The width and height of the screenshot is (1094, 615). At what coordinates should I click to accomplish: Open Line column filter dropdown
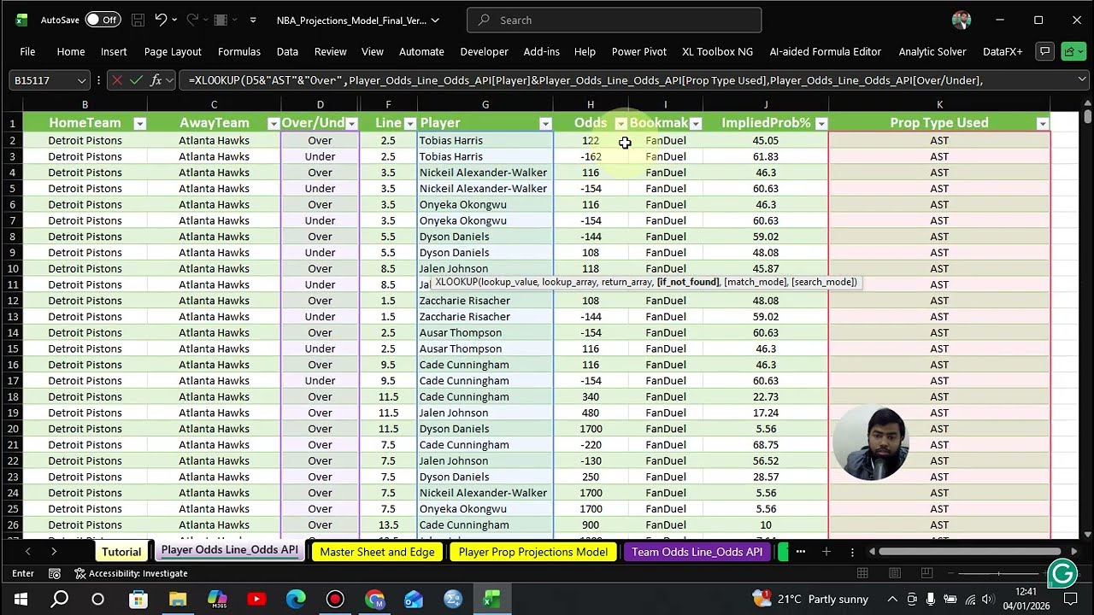409,123
